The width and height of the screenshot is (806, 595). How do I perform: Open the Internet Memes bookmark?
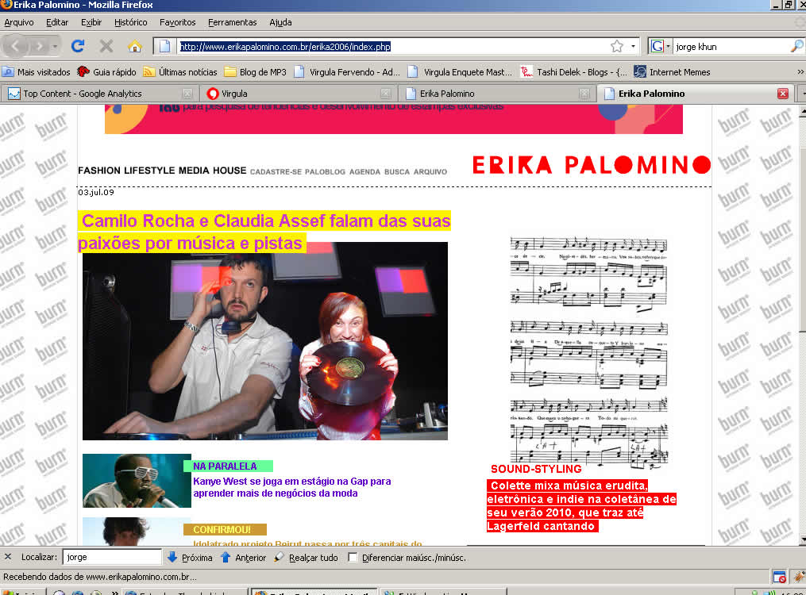tap(672, 72)
